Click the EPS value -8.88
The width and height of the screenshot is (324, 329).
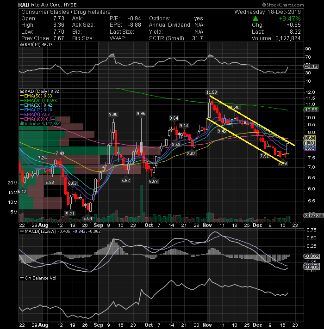pyautogui.click(x=135, y=25)
